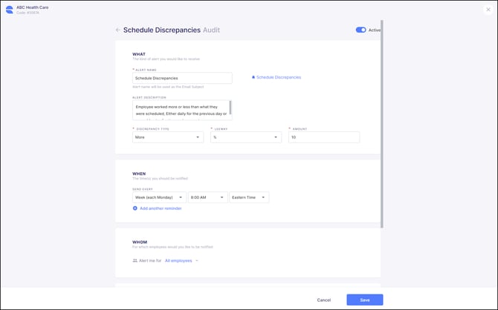Click the WHEN section heading
Viewport: 498px width, 310px height.
click(x=139, y=174)
